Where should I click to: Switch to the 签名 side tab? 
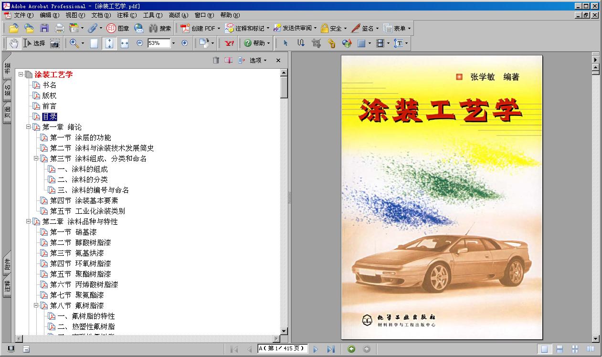coord(7,91)
